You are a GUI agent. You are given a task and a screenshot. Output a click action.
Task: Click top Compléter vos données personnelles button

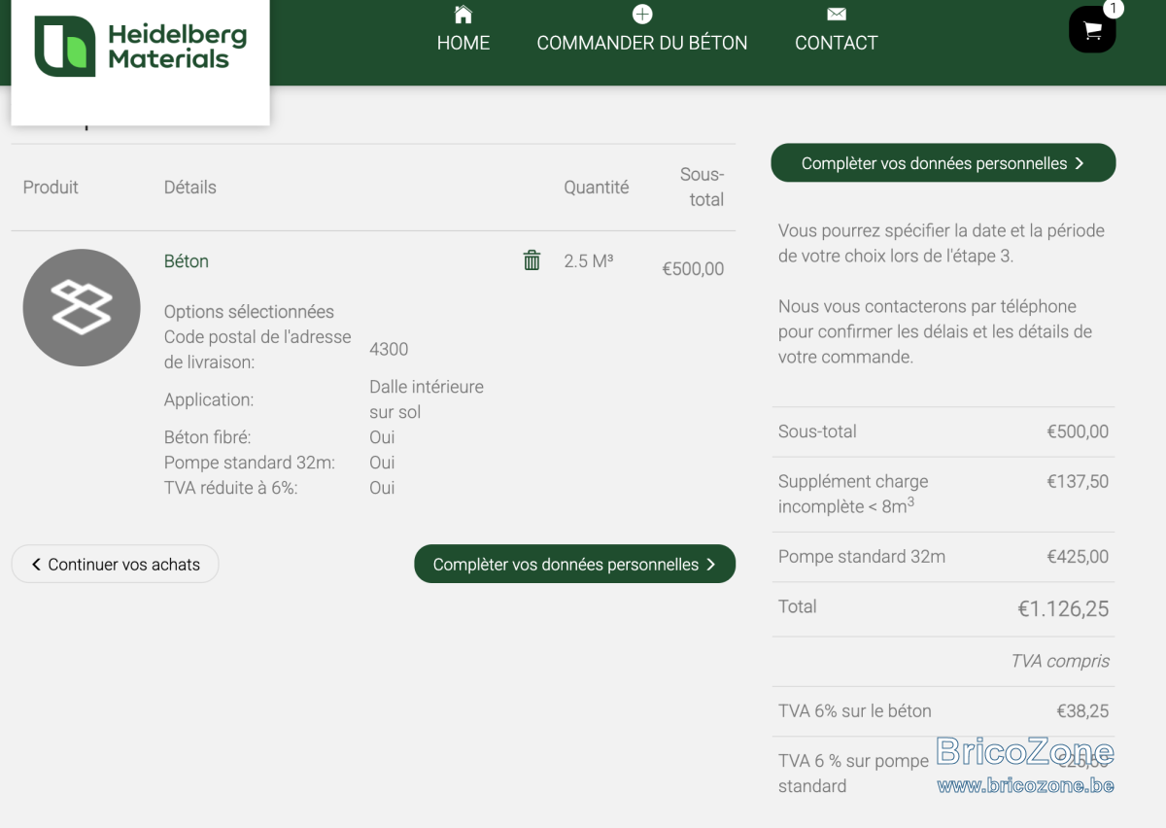point(943,163)
